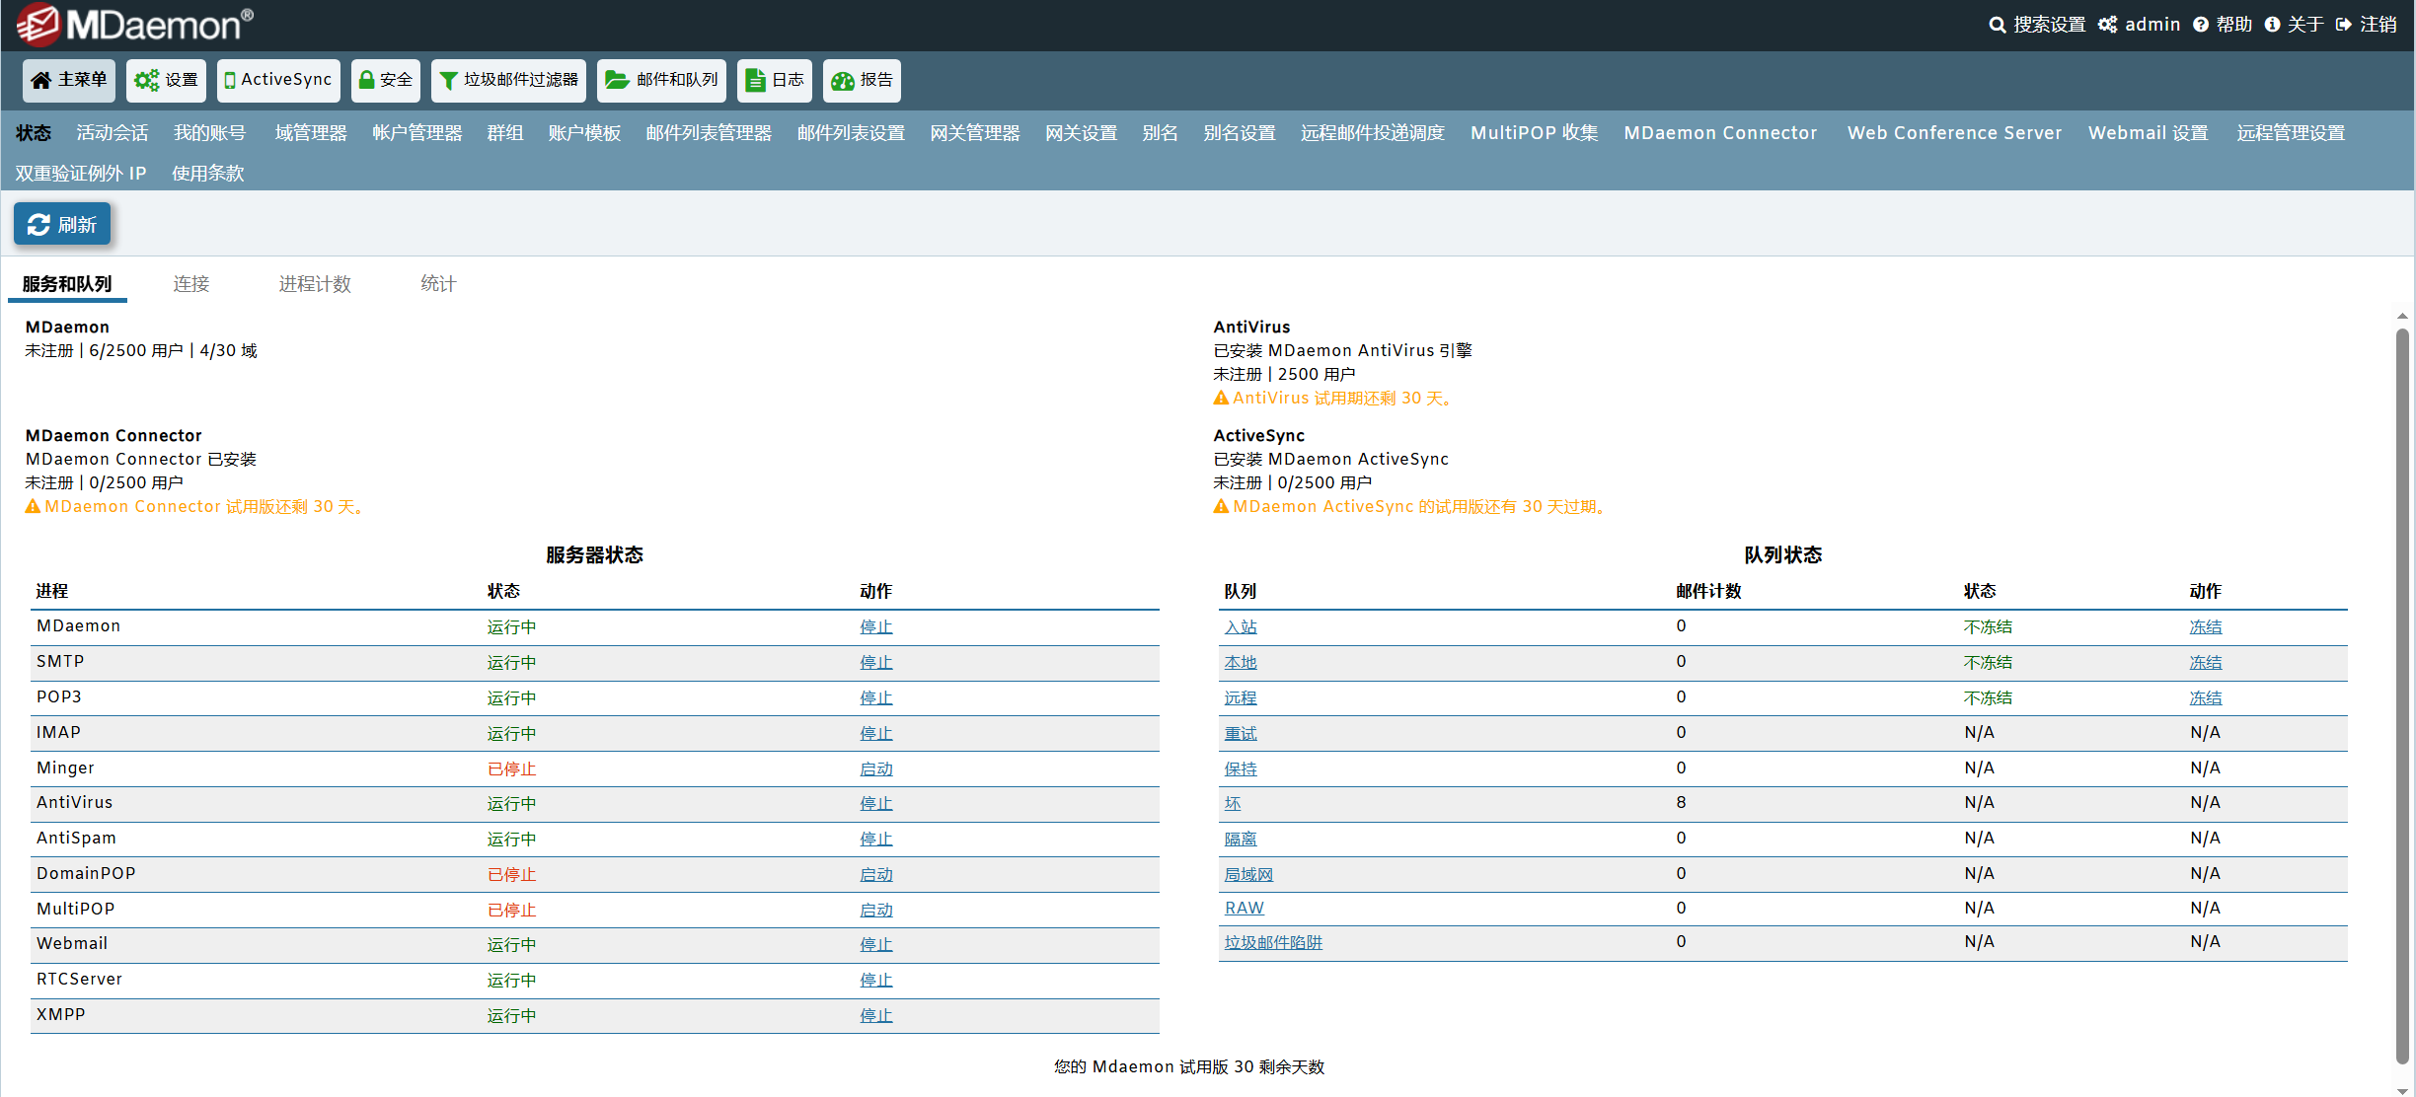The width and height of the screenshot is (2416, 1097).
Task: Switch to the 统计 tab
Action: click(x=438, y=284)
